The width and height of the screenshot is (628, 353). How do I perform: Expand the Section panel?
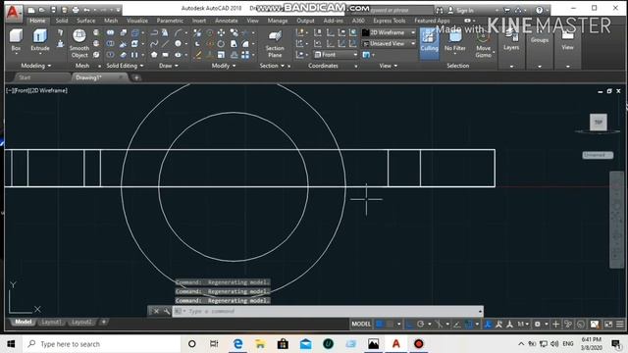272,66
